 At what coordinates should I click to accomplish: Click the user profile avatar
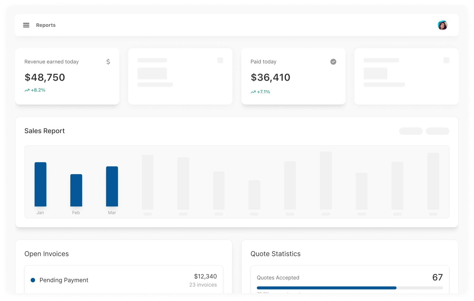coord(442,25)
